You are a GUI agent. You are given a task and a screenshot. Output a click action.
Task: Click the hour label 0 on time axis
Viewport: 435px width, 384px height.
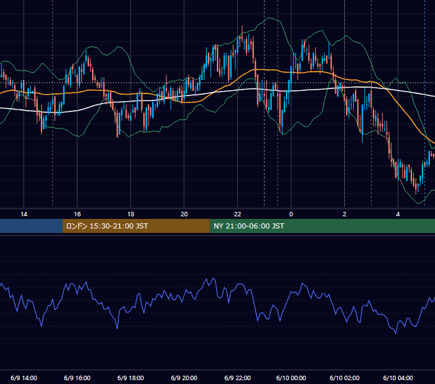(291, 214)
